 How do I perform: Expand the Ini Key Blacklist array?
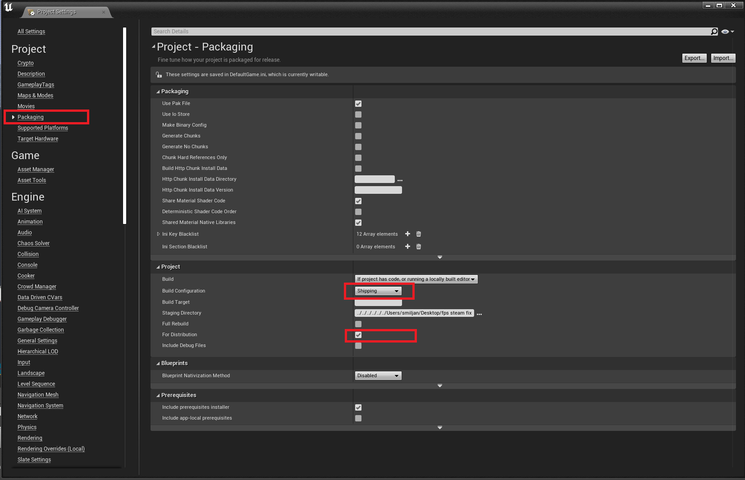(x=158, y=234)
